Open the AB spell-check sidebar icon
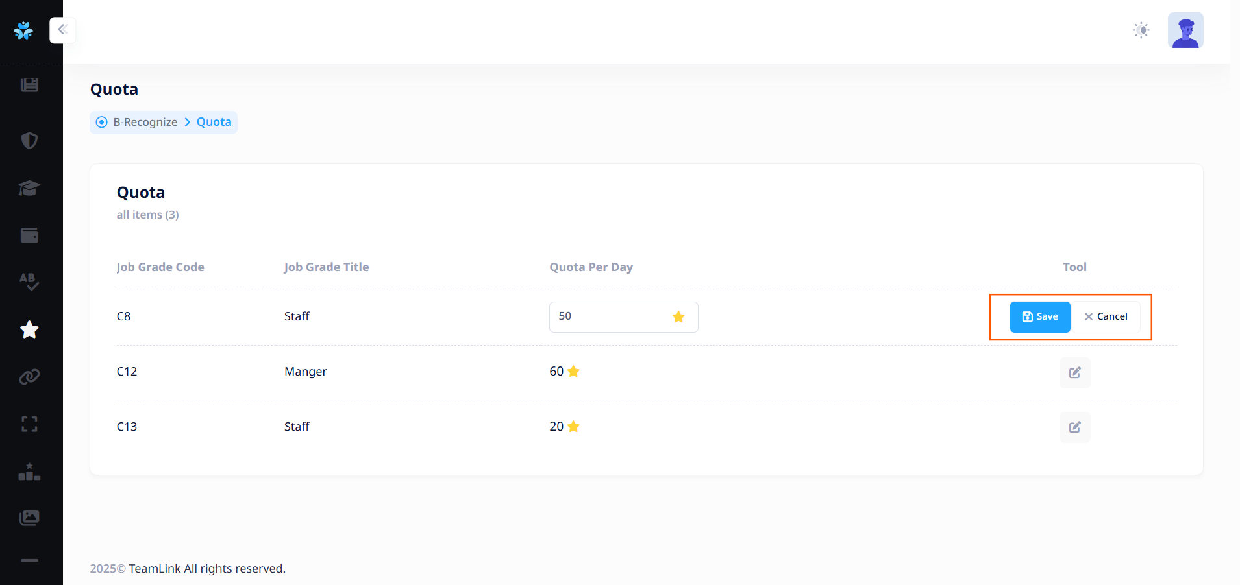The width and height of the screenshot is (1240, 585). click(29, 281)
